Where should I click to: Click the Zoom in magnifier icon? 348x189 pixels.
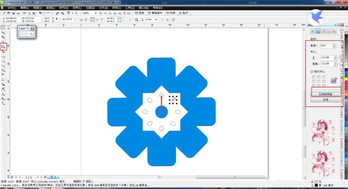101,13
